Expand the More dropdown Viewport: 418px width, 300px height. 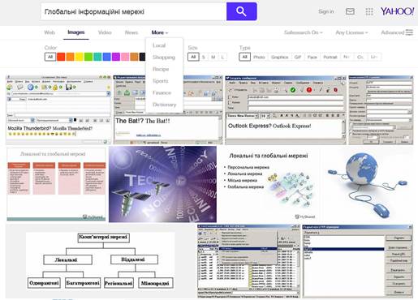[160, 32]
